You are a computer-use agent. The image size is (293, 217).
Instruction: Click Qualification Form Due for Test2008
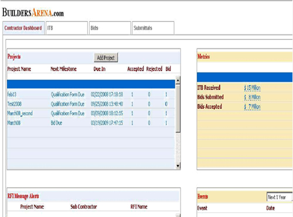pyautogui.click(x=67, y=104)
